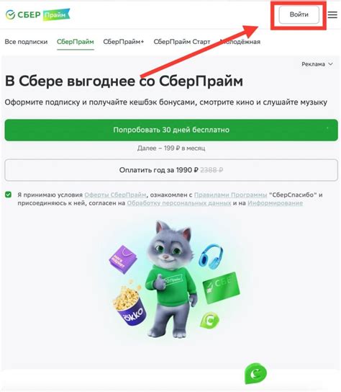Uncheck the terms acceptance checkbox

click(8, 195)
